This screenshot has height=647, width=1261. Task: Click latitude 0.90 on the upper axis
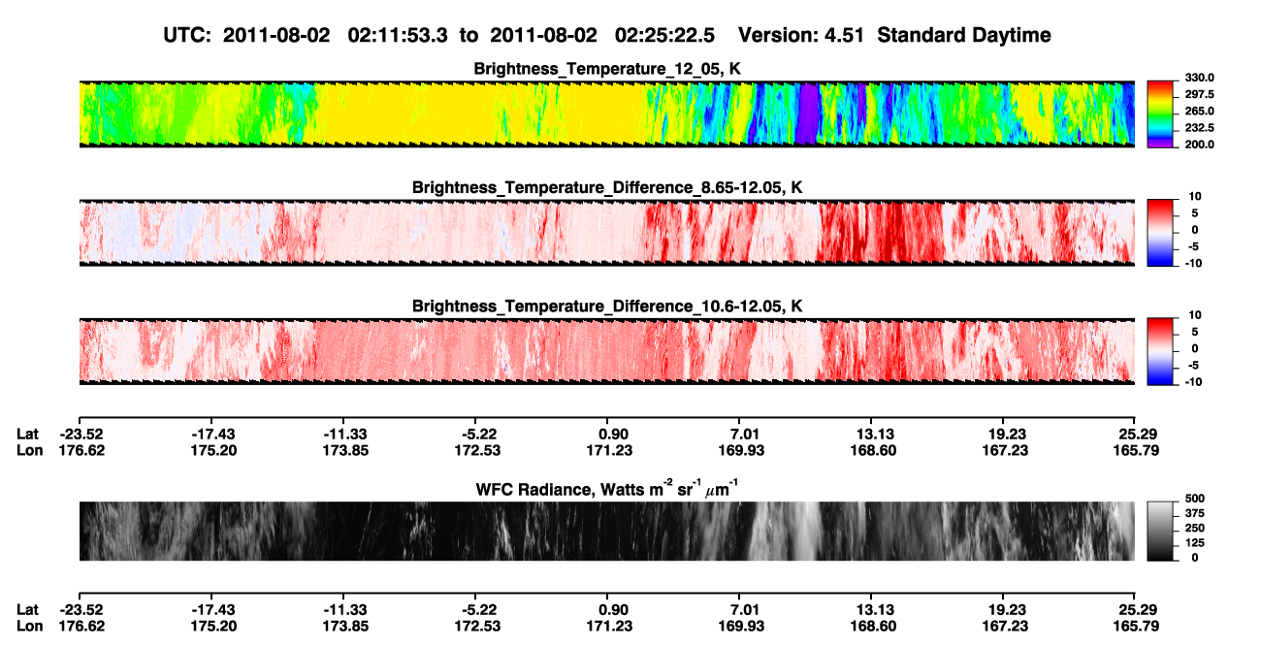607,434
